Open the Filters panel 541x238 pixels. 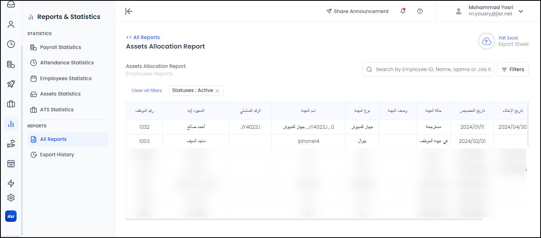513,69
